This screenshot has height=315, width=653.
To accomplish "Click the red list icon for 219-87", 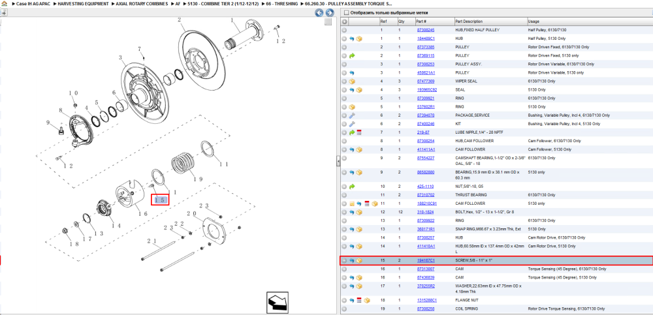I will coord(359,132).
